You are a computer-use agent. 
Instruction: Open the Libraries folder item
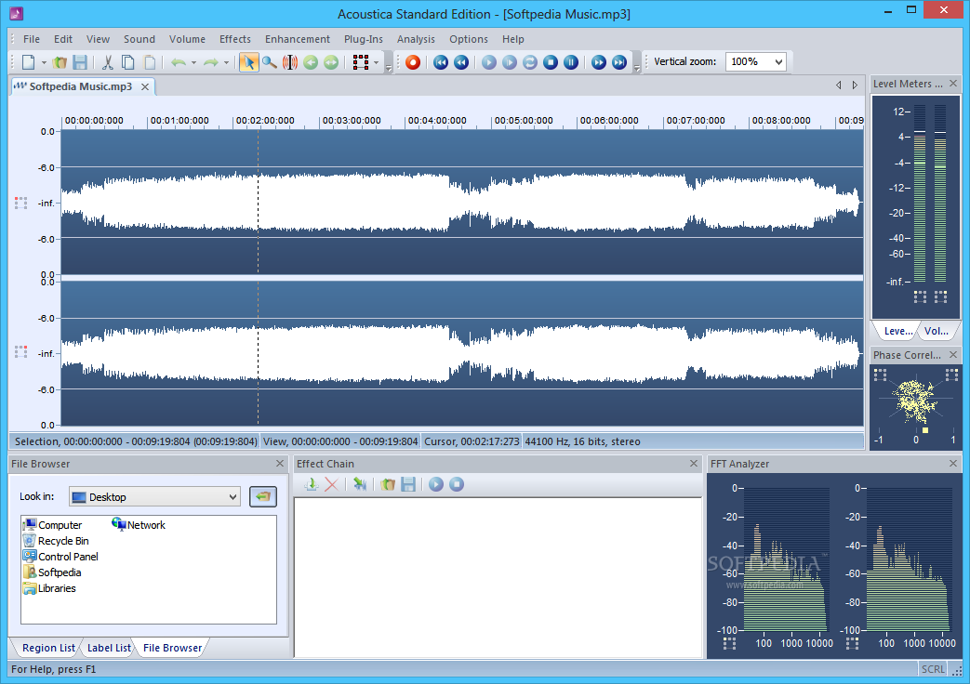pyautogui.click(x=49, y=588)
